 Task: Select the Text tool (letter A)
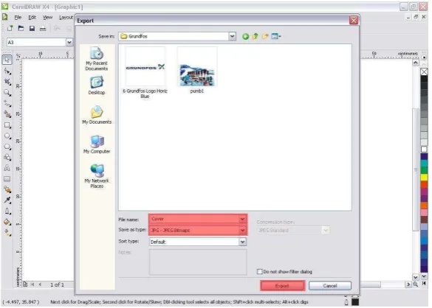click(x=7, y=168)
